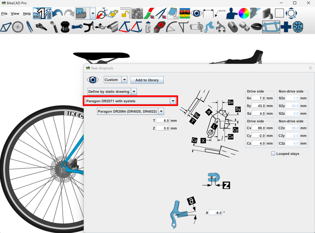Open the File menu
This screenshot has width=315, height=233.
(x=4, y=14)
